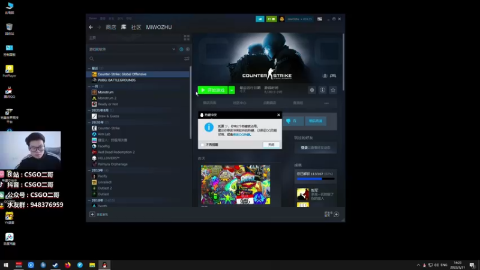Select PUBG: BATTLEGROUNDS in library list
This screenshot has width=480, height=270.
(116, 80)
